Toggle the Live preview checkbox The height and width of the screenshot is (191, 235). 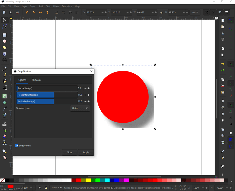[x=17, y=146]
